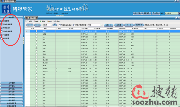Open the 猪场 farm selector dropdown
The width and height of the screenshot is (180, 107).
(x=179, y=13)
